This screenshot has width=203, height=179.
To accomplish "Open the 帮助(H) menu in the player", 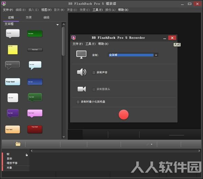I will coord(123,10).
